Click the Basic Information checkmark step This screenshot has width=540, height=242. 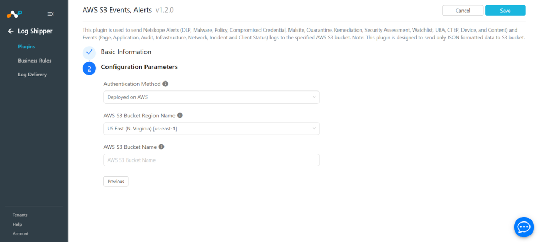tap(89, 52)
